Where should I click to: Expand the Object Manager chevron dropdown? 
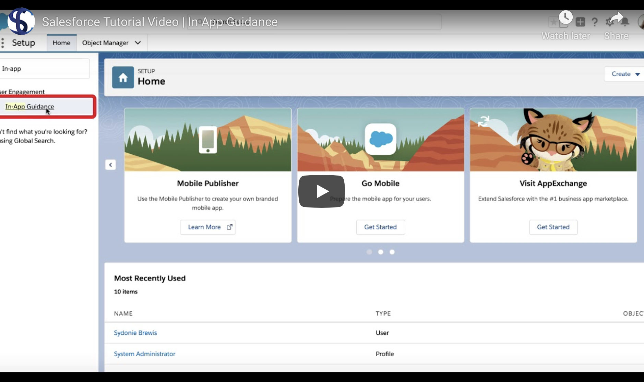click(x=138, y=43)
